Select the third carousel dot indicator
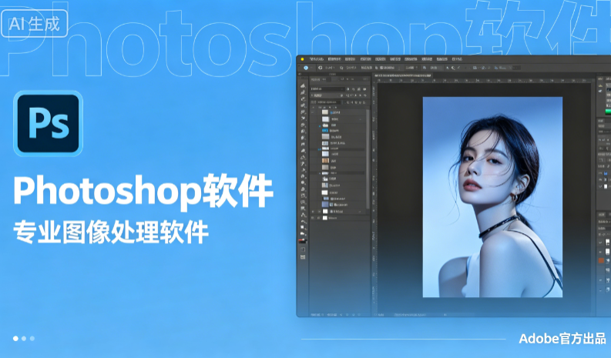This screenshot has height=358, width=611. click(x=32, y=338)
